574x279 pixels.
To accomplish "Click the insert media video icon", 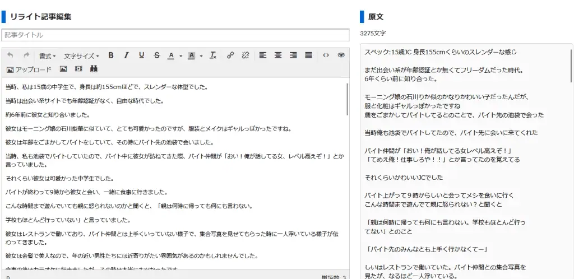I will click(x=78, y=69).
